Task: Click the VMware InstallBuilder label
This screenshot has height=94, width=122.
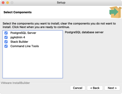Action: (15, 83)
